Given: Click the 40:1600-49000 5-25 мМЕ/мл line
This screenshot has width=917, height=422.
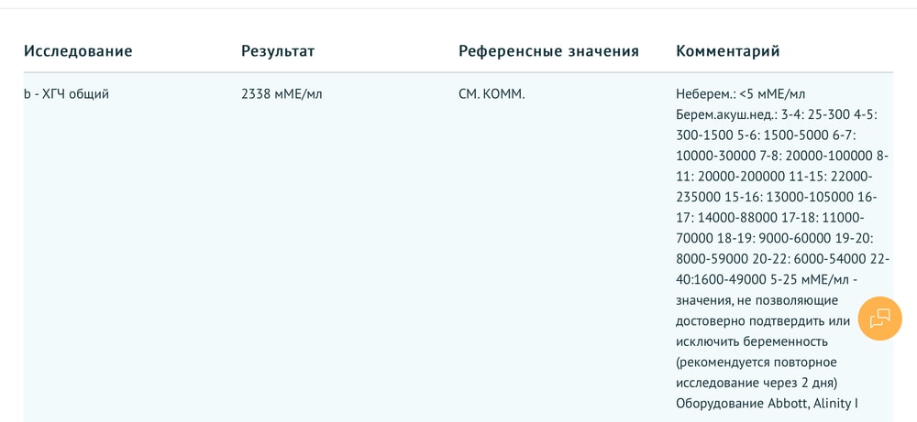Looking at the screenshot, I should (767, 279).
